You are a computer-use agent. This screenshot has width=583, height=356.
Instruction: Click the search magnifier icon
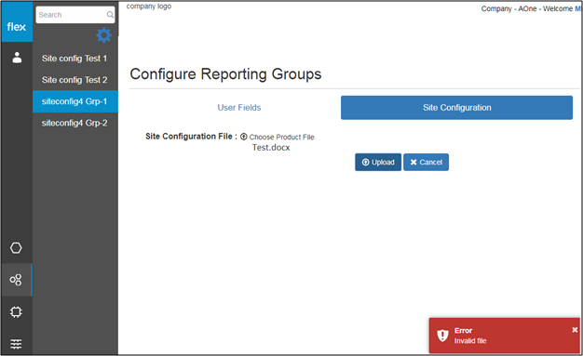coord(110,15)
